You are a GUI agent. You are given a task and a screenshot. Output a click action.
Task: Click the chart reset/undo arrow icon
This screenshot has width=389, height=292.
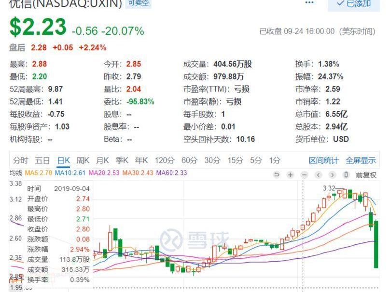(x=277, y=175)
